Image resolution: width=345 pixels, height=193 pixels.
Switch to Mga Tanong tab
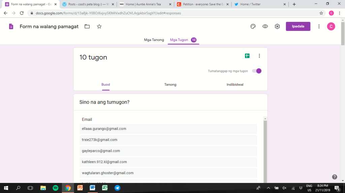click(x=154, y=40)
